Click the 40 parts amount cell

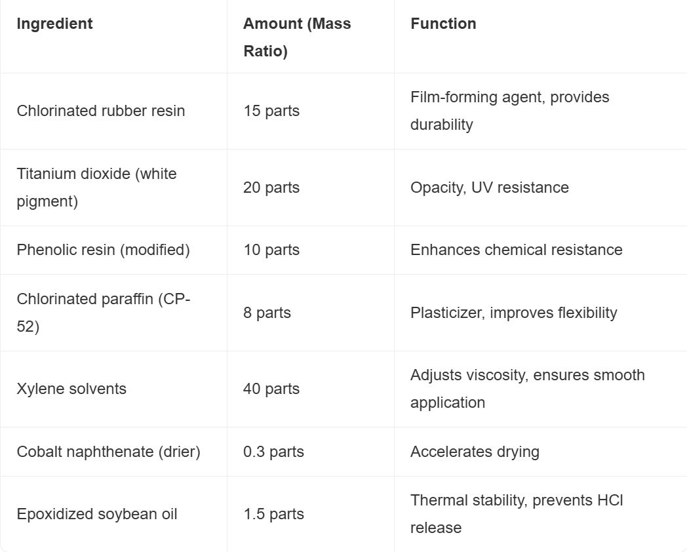[271, 389]
